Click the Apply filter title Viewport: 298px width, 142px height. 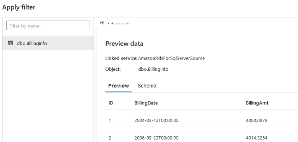point(19,7)
